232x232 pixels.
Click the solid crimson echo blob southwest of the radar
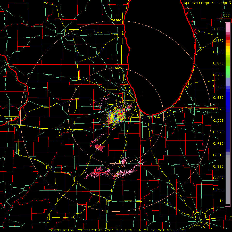(x=99, y=147)
